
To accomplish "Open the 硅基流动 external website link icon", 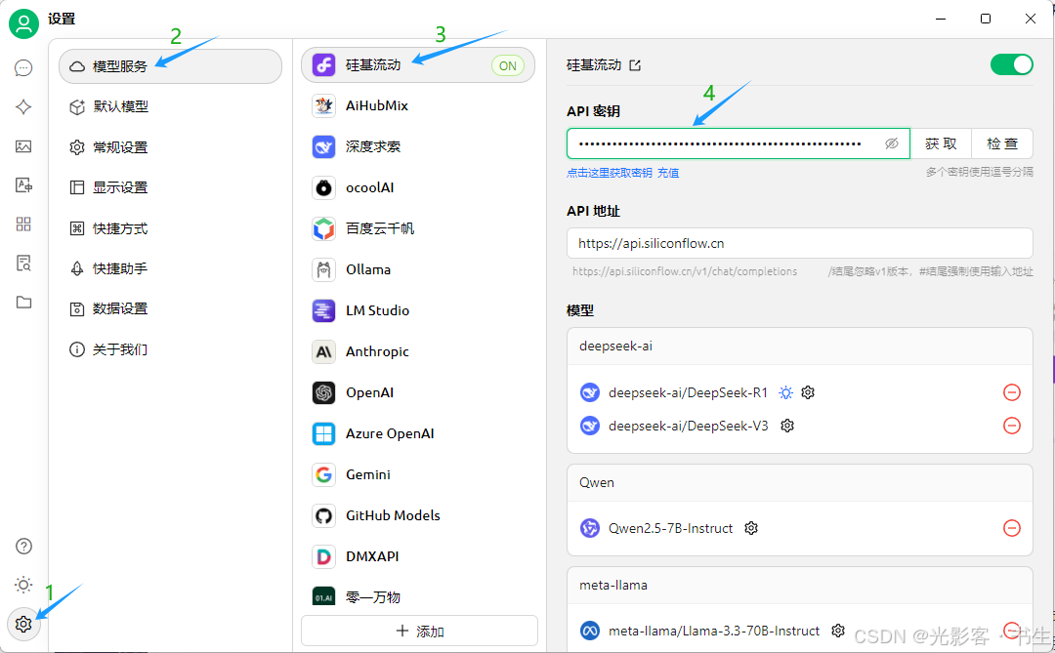I will (x=635, y=65).
